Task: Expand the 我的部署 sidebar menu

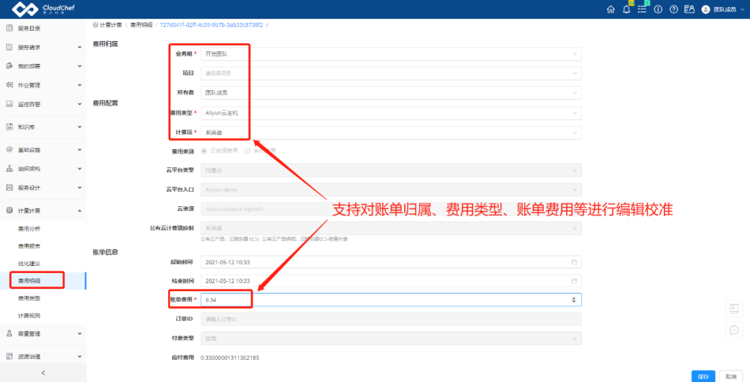Action: [43, 66]
